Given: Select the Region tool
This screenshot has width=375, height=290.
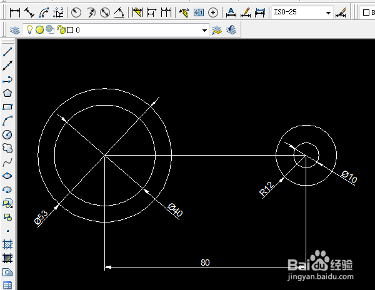Looking at the screenshot, I should [x=7, y=272].
